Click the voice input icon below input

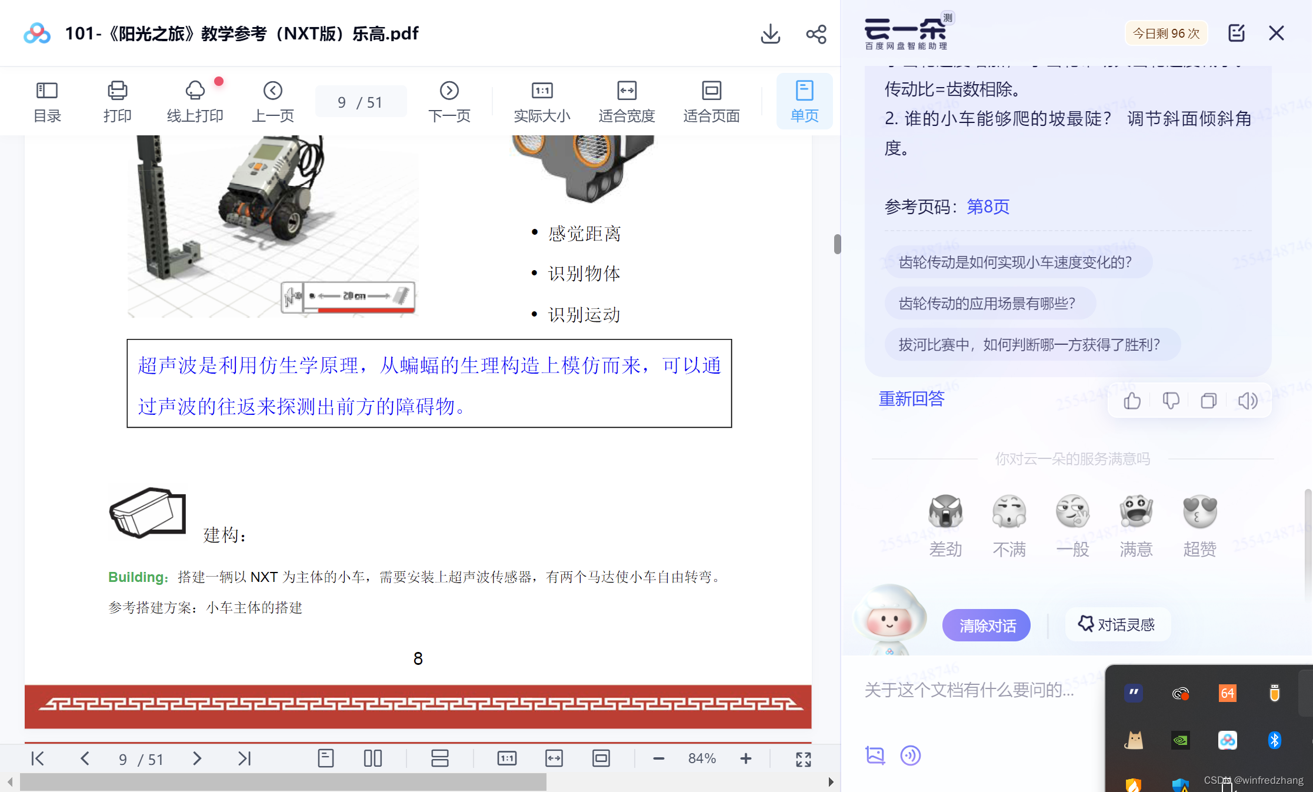tap(911, 755)
